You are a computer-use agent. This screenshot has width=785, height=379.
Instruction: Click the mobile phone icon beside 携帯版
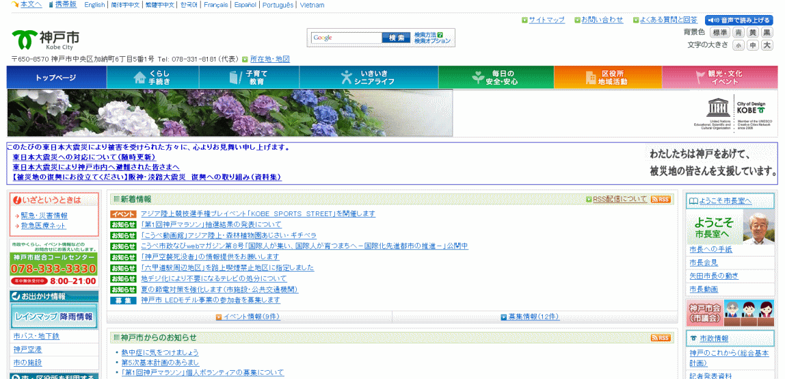[51, 5]
